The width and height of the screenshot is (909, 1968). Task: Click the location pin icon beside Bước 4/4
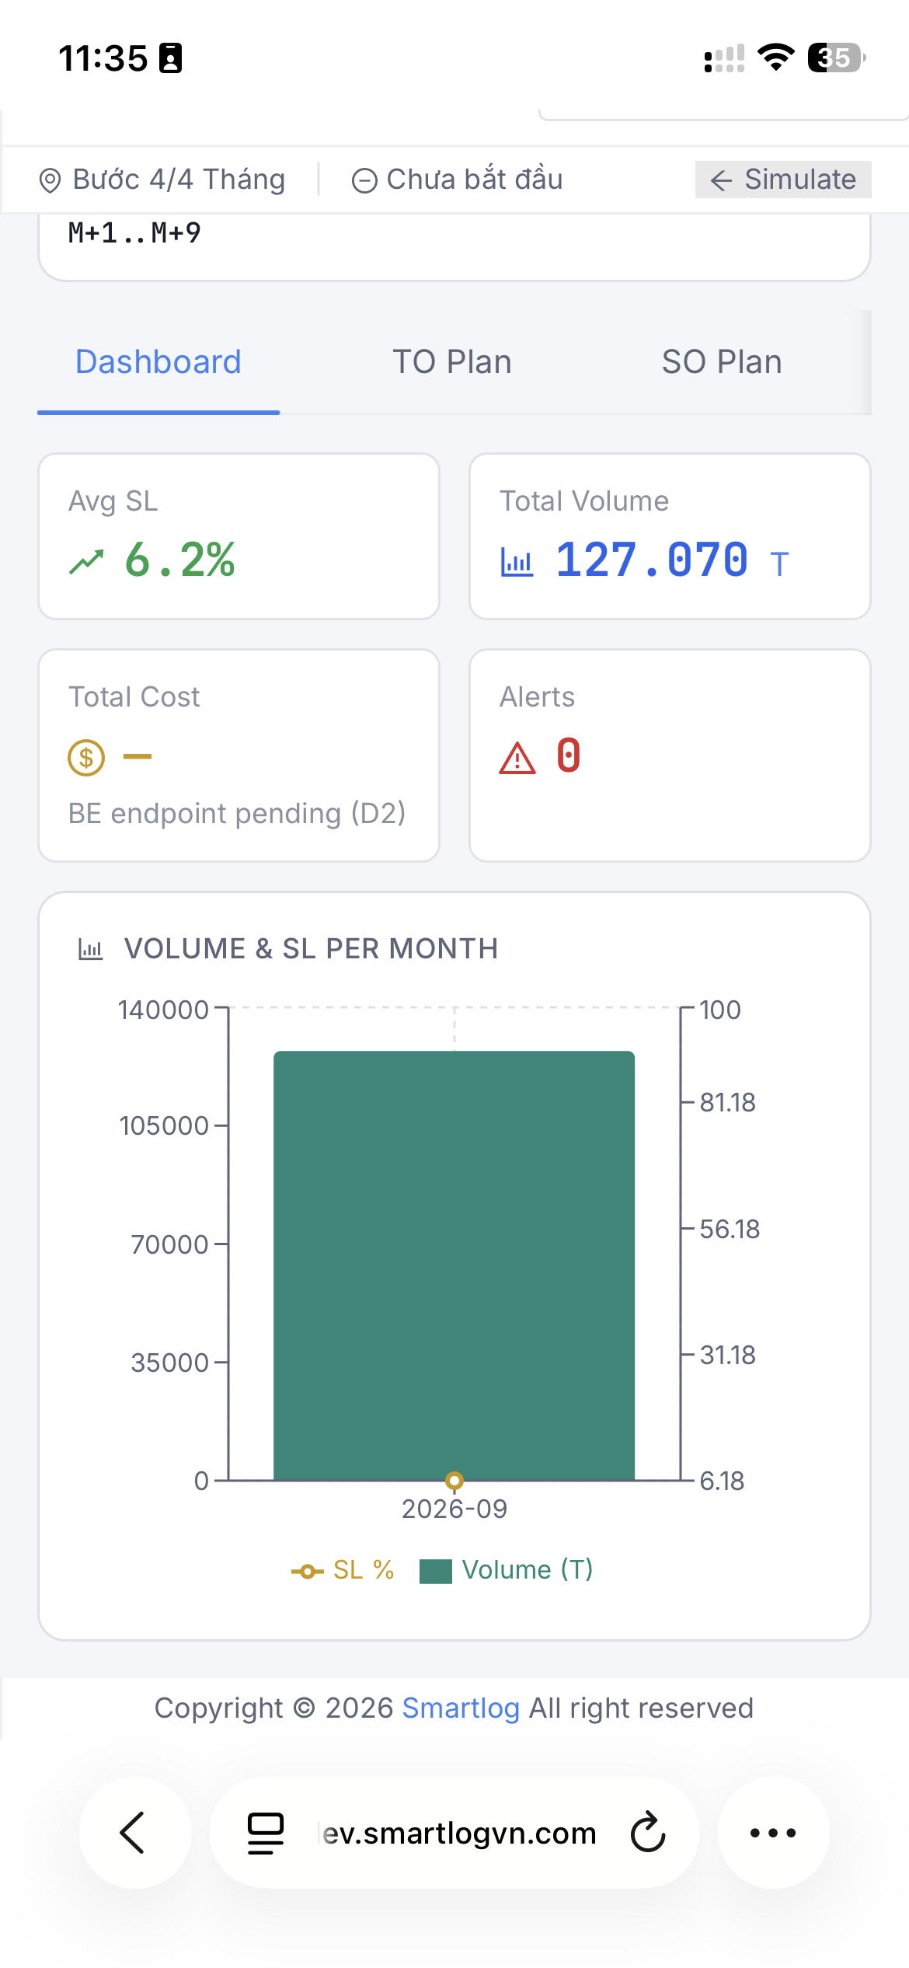50,180
